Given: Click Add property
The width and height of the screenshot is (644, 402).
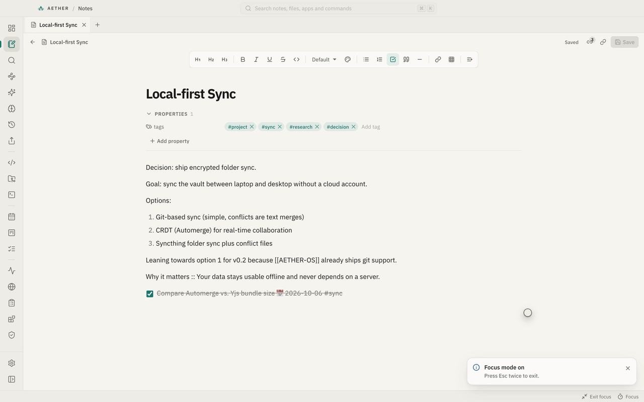Looking at the screenshot, I should tap(170, 141).
